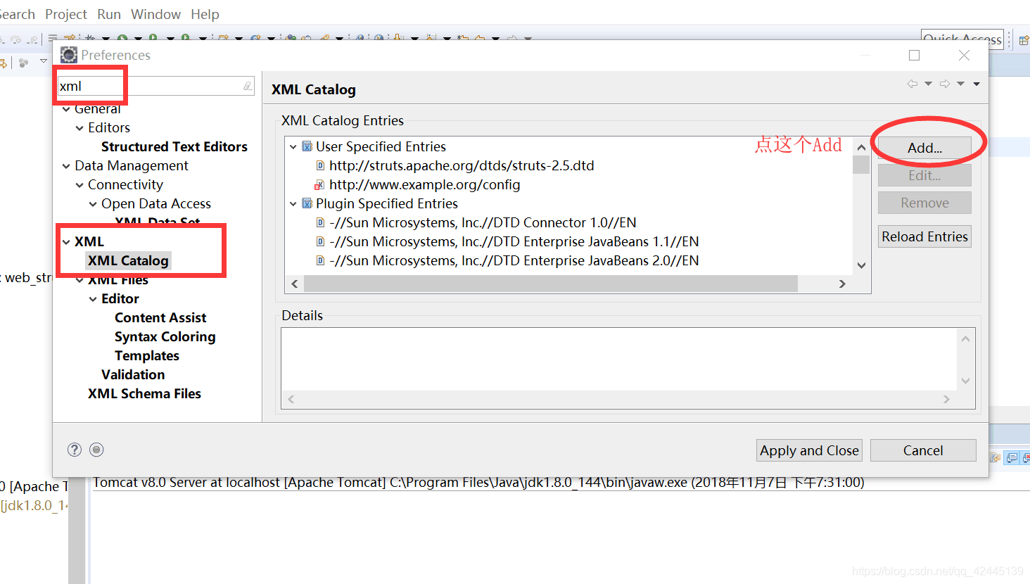Go back with the left arrow in XML Catalog header
Viewport: 1030px width, 584px height.
coord(913,84)
